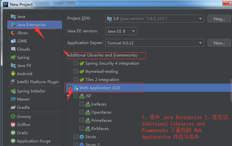This screenshot has width=232, height=146.
Task: Click the Struts gear icon
Action: tap(82, 137)
